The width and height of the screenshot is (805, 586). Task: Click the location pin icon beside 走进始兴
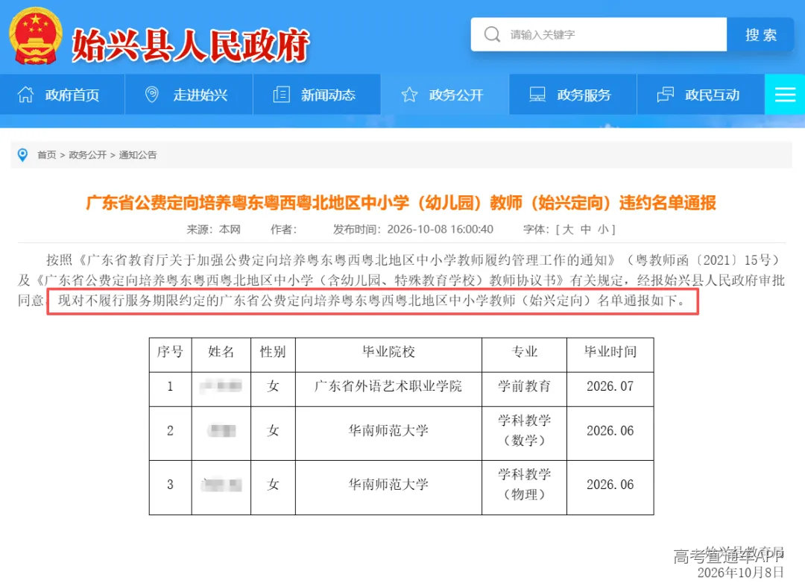point(152,95)
